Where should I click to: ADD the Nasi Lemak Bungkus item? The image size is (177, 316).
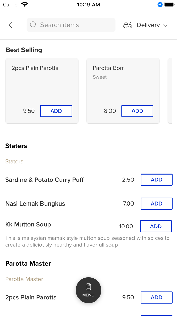157,203
